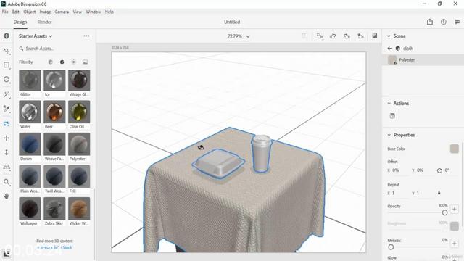The image size is (464, 261).
Task: Add image to Metallic with plus button
Action: [455, 244]
